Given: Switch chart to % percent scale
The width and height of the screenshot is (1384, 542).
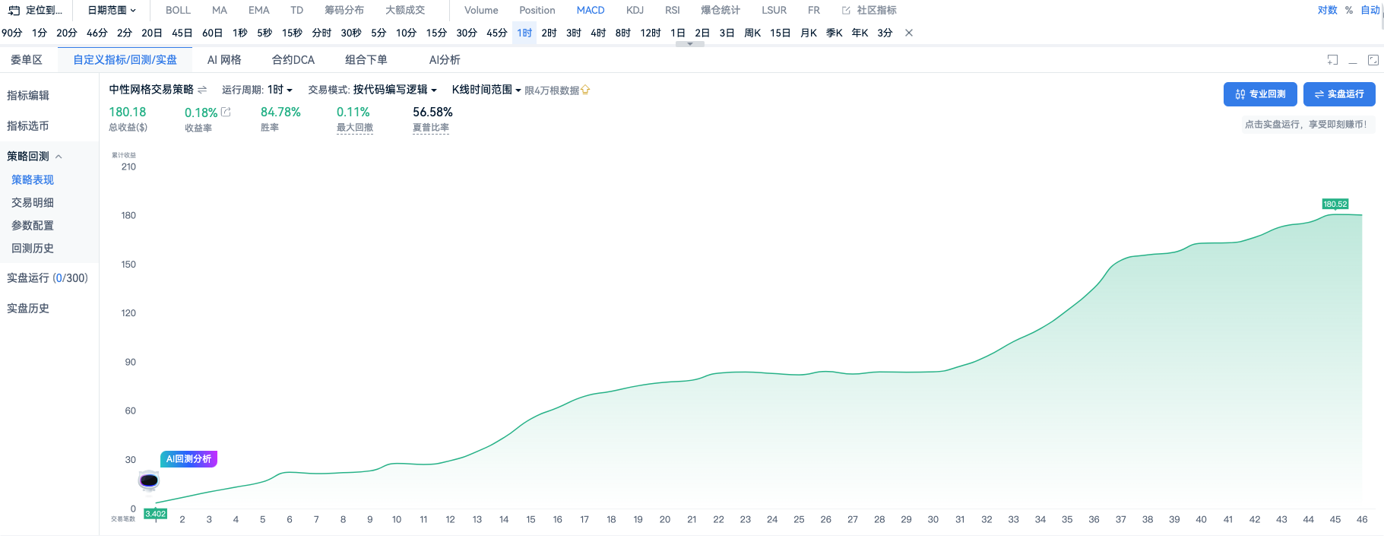Looking at the screenshot, I should (1349, 11).
